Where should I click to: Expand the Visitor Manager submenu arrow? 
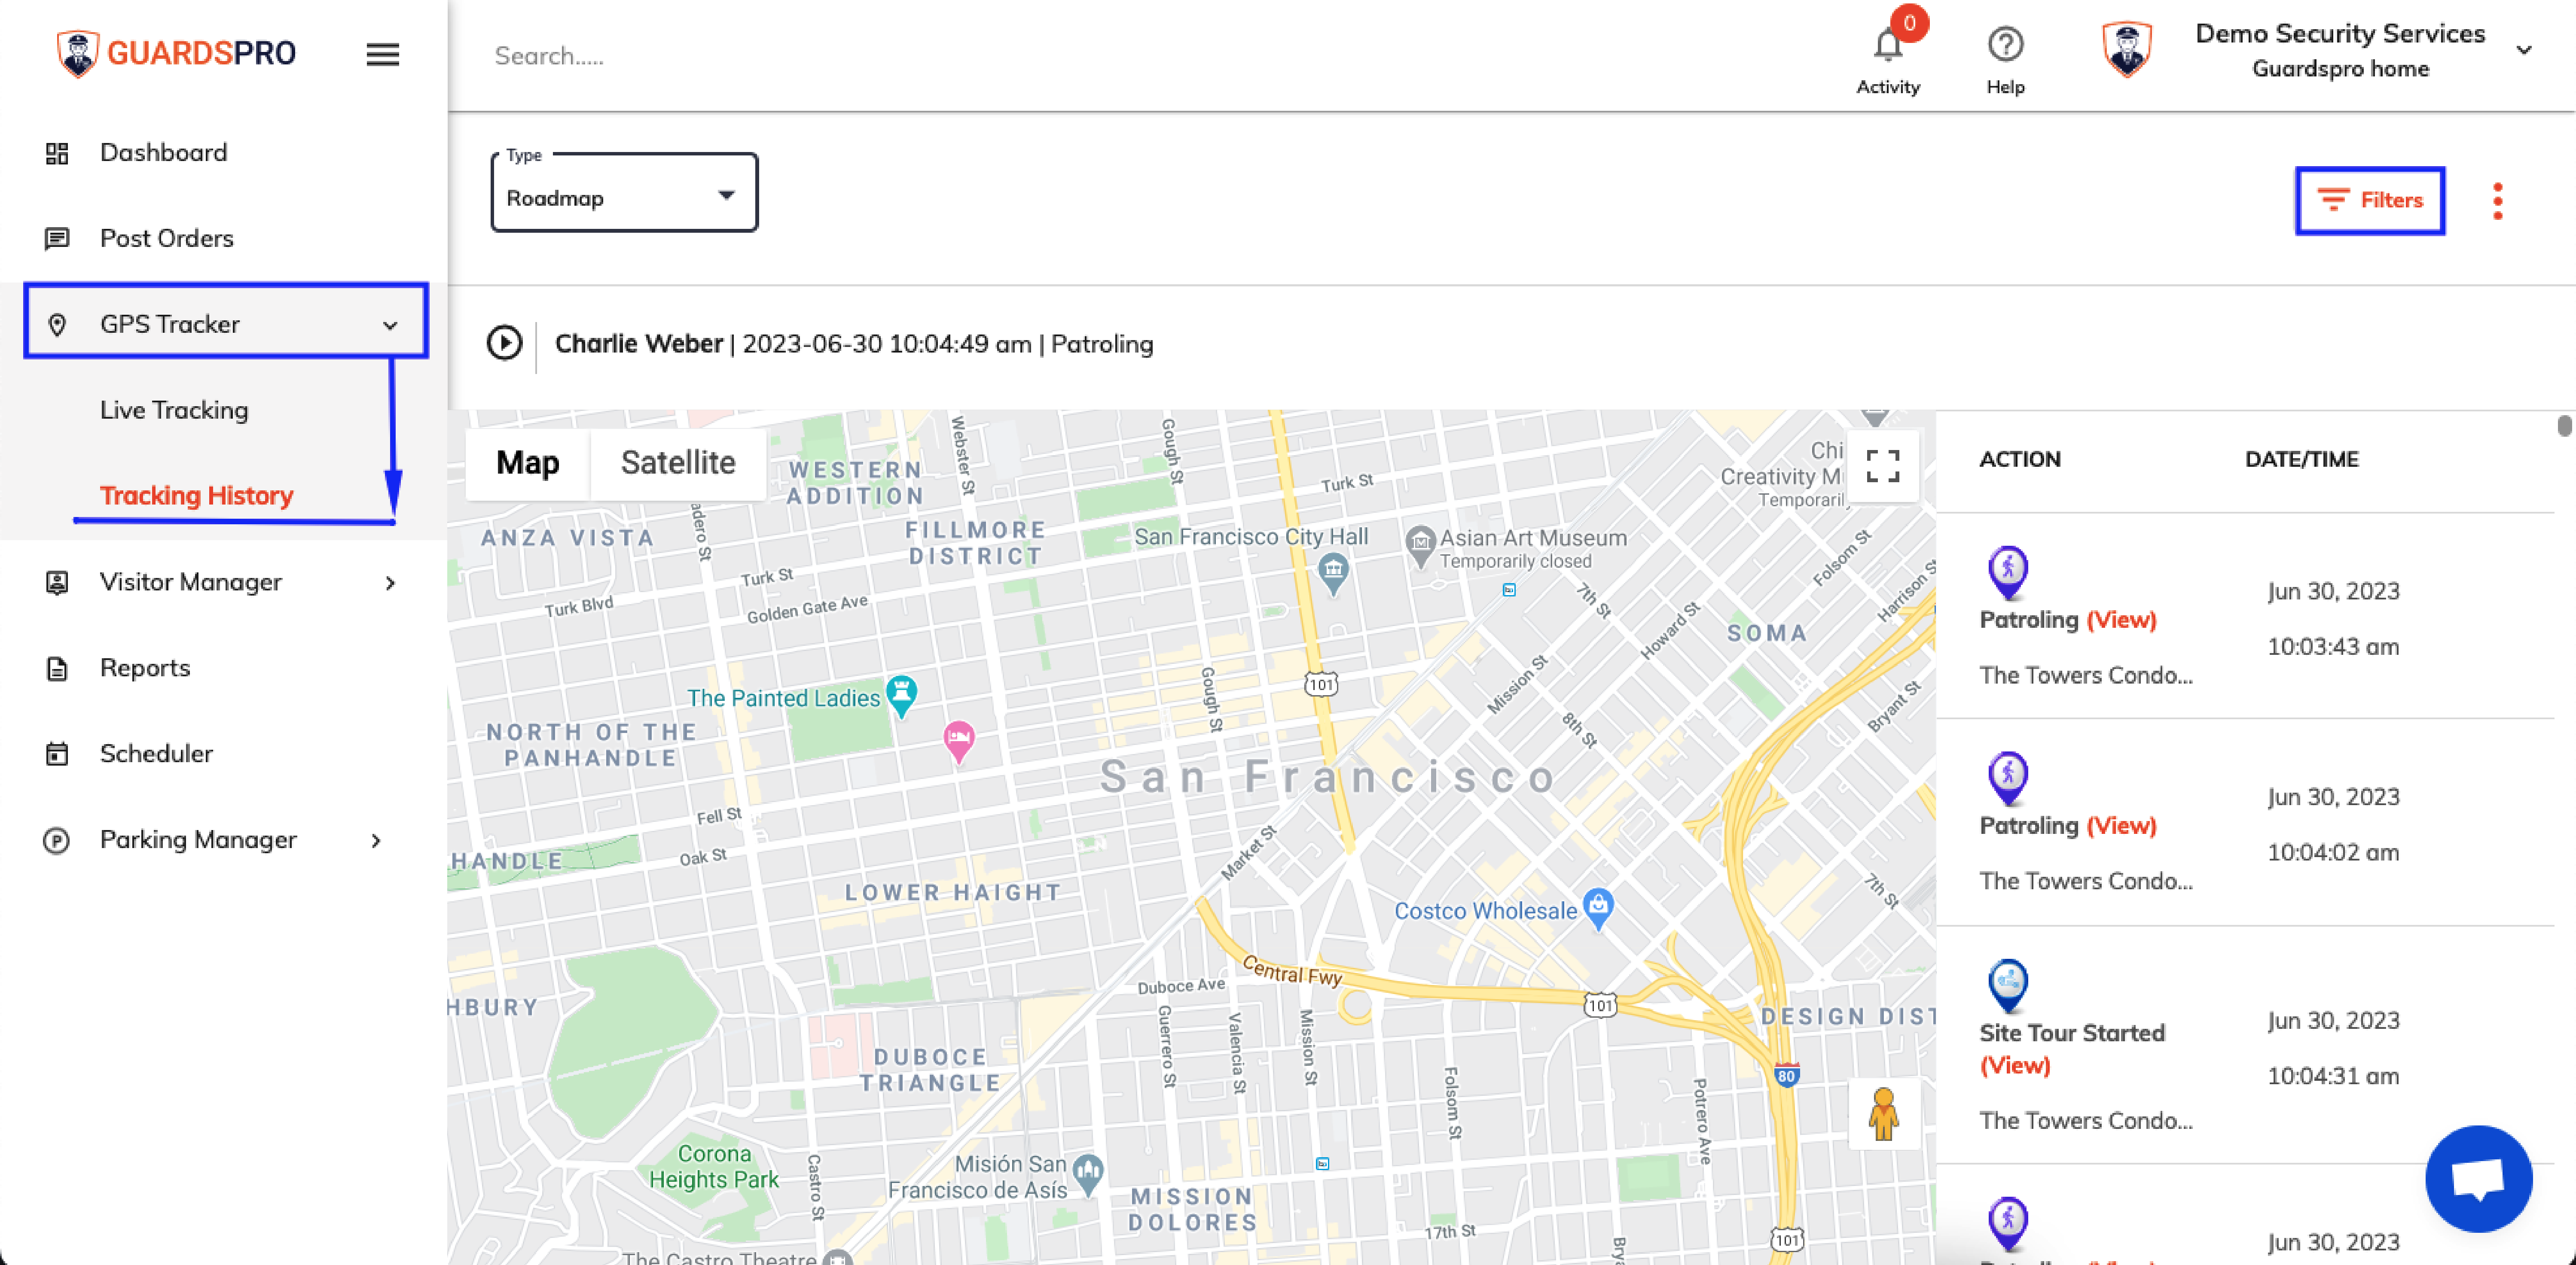(x=390, y=583)
